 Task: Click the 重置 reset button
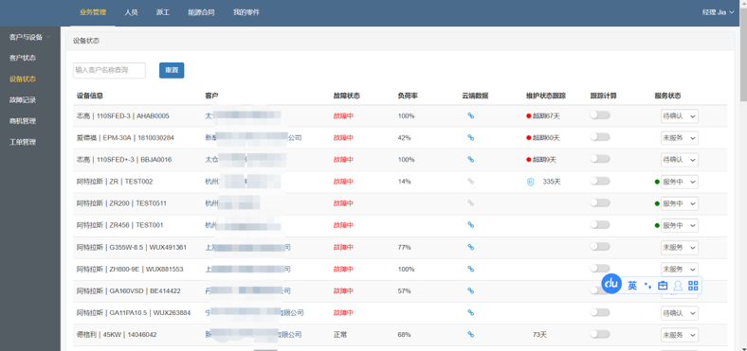click(172, 70)
